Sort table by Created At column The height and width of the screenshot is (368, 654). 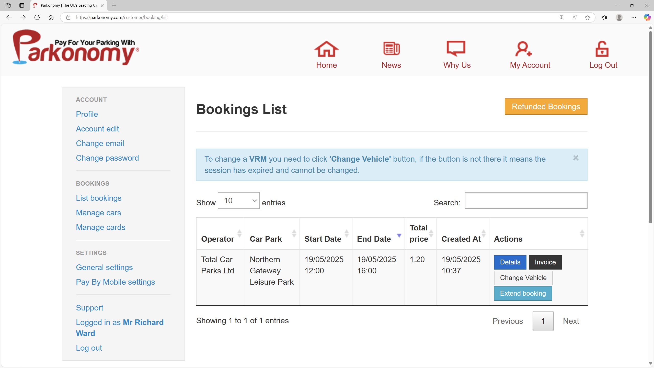click(463, 233)
